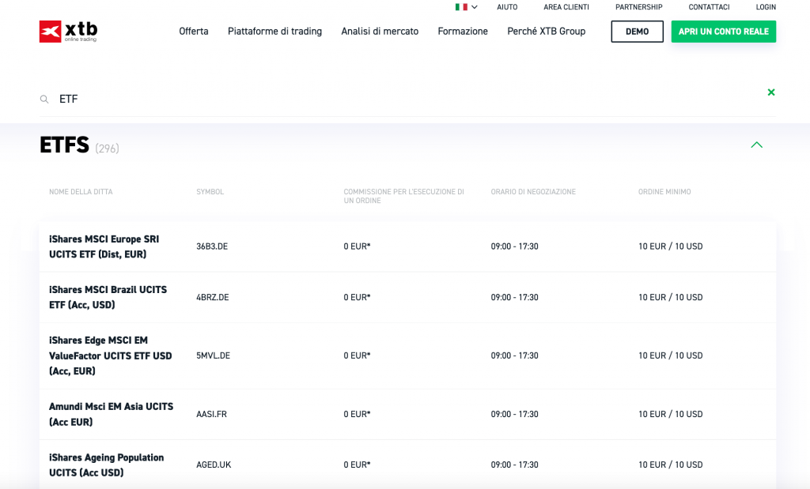The height and width of the screenshot is (489, 810).
Task: Click Apri un conto reale button
Action: click(x=724, y=32)
